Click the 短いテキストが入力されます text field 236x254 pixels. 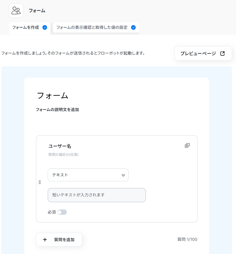(97, 195)
